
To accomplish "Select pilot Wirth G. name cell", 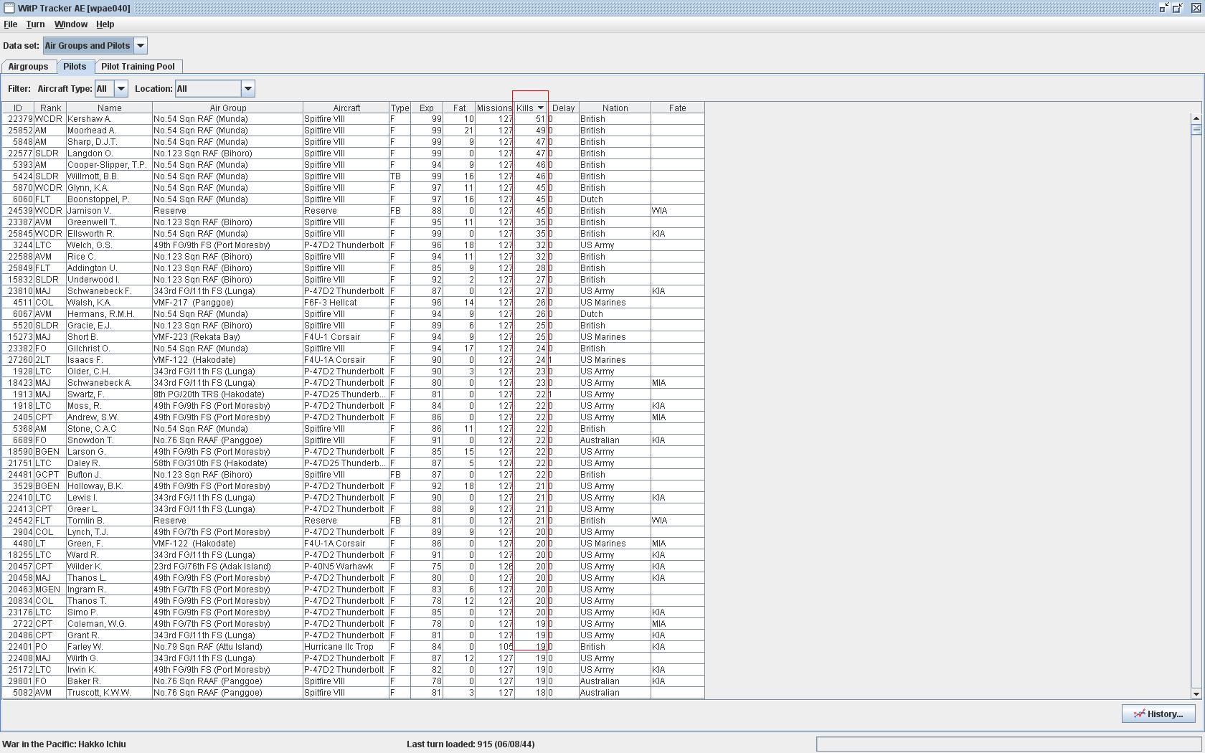I will (109, 658).
